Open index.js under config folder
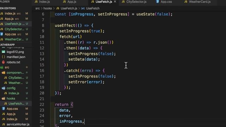This screenshot has width=226, height=127. click(14, 93)
